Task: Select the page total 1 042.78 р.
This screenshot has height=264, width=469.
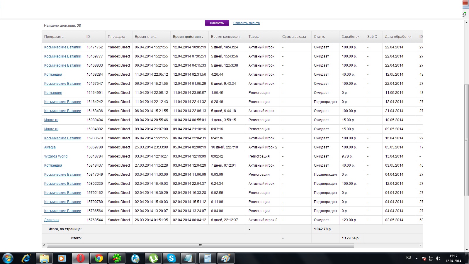Action: pos(323,229)
